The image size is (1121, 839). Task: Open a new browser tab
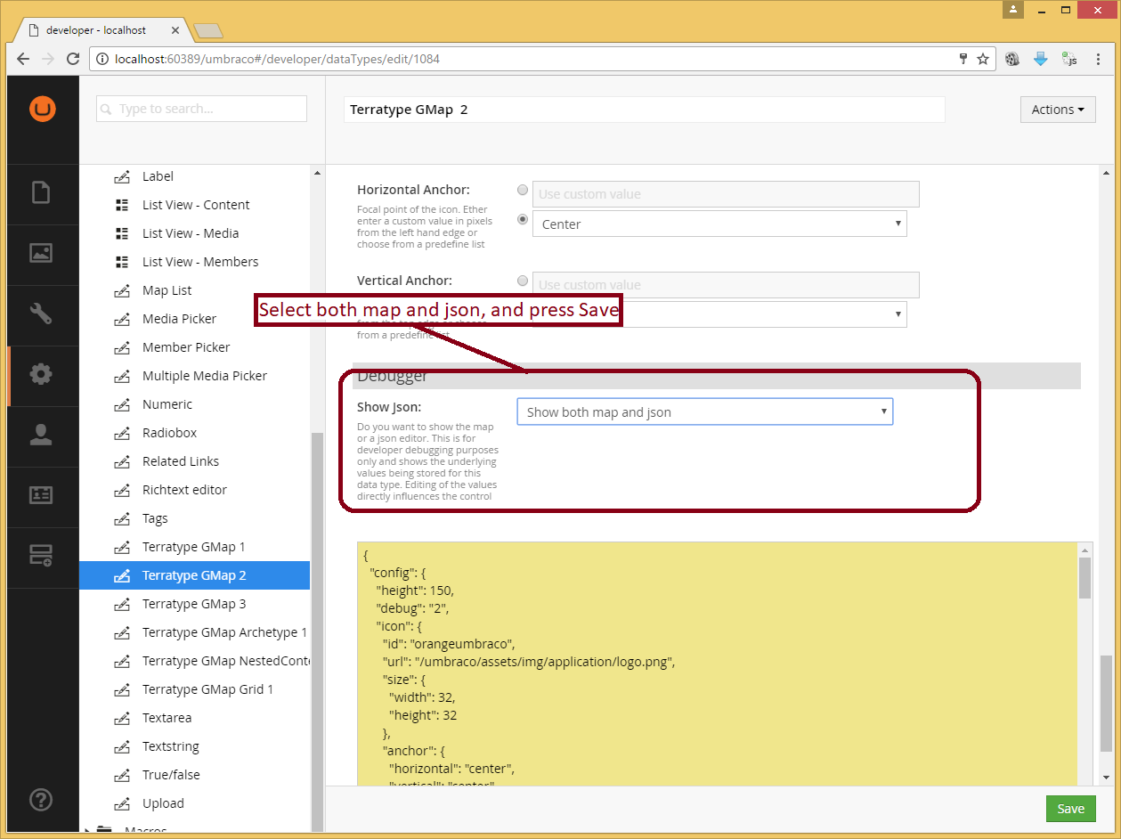[x=207, y=31]
